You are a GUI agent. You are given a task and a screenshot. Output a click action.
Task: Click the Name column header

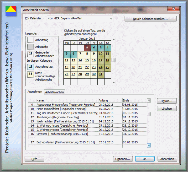[x=67, y=100]
